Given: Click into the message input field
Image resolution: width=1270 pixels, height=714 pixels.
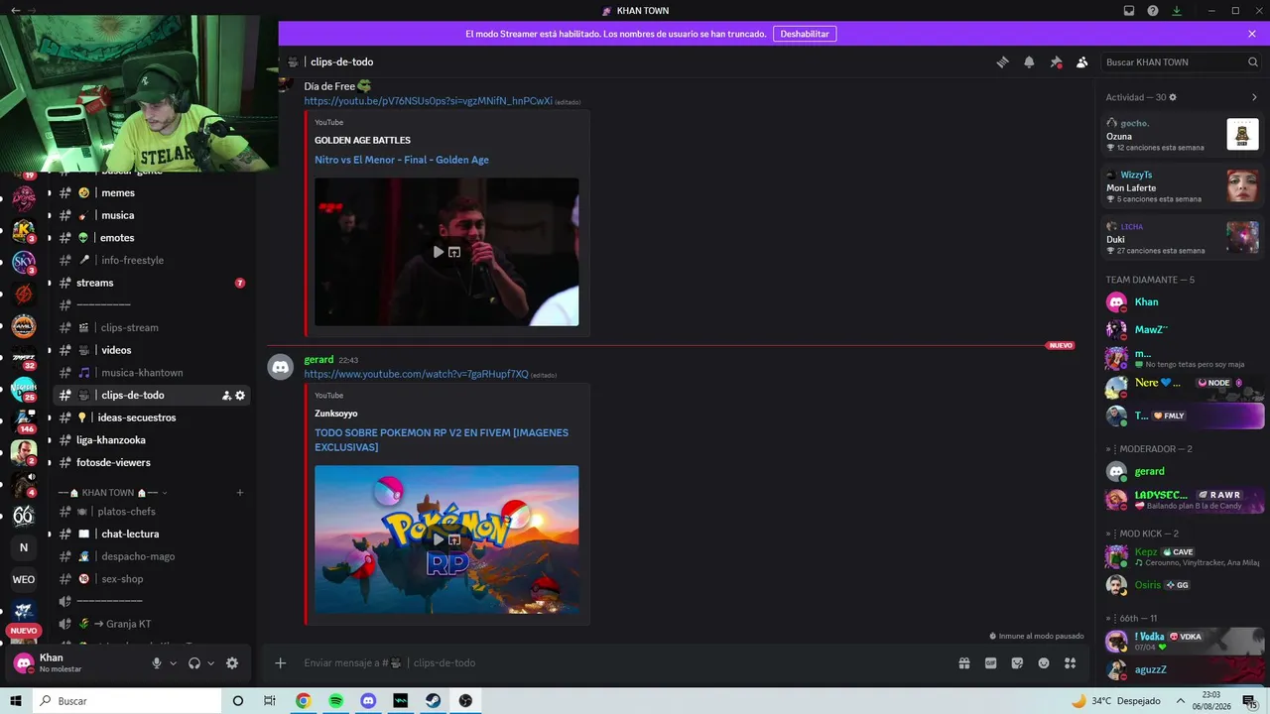Looking at the screenshot, I should [625, 663].
